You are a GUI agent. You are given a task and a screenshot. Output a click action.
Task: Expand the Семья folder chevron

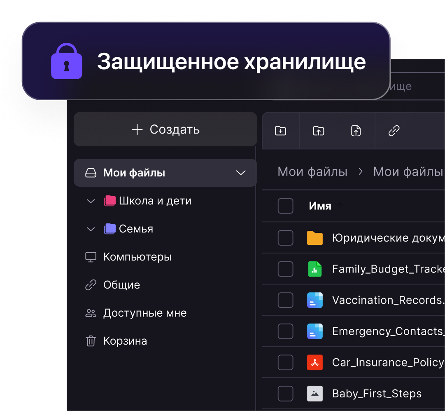91,229
